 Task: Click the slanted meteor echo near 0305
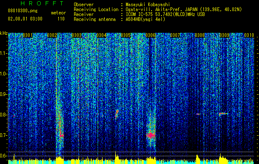[x=117, y=114]
